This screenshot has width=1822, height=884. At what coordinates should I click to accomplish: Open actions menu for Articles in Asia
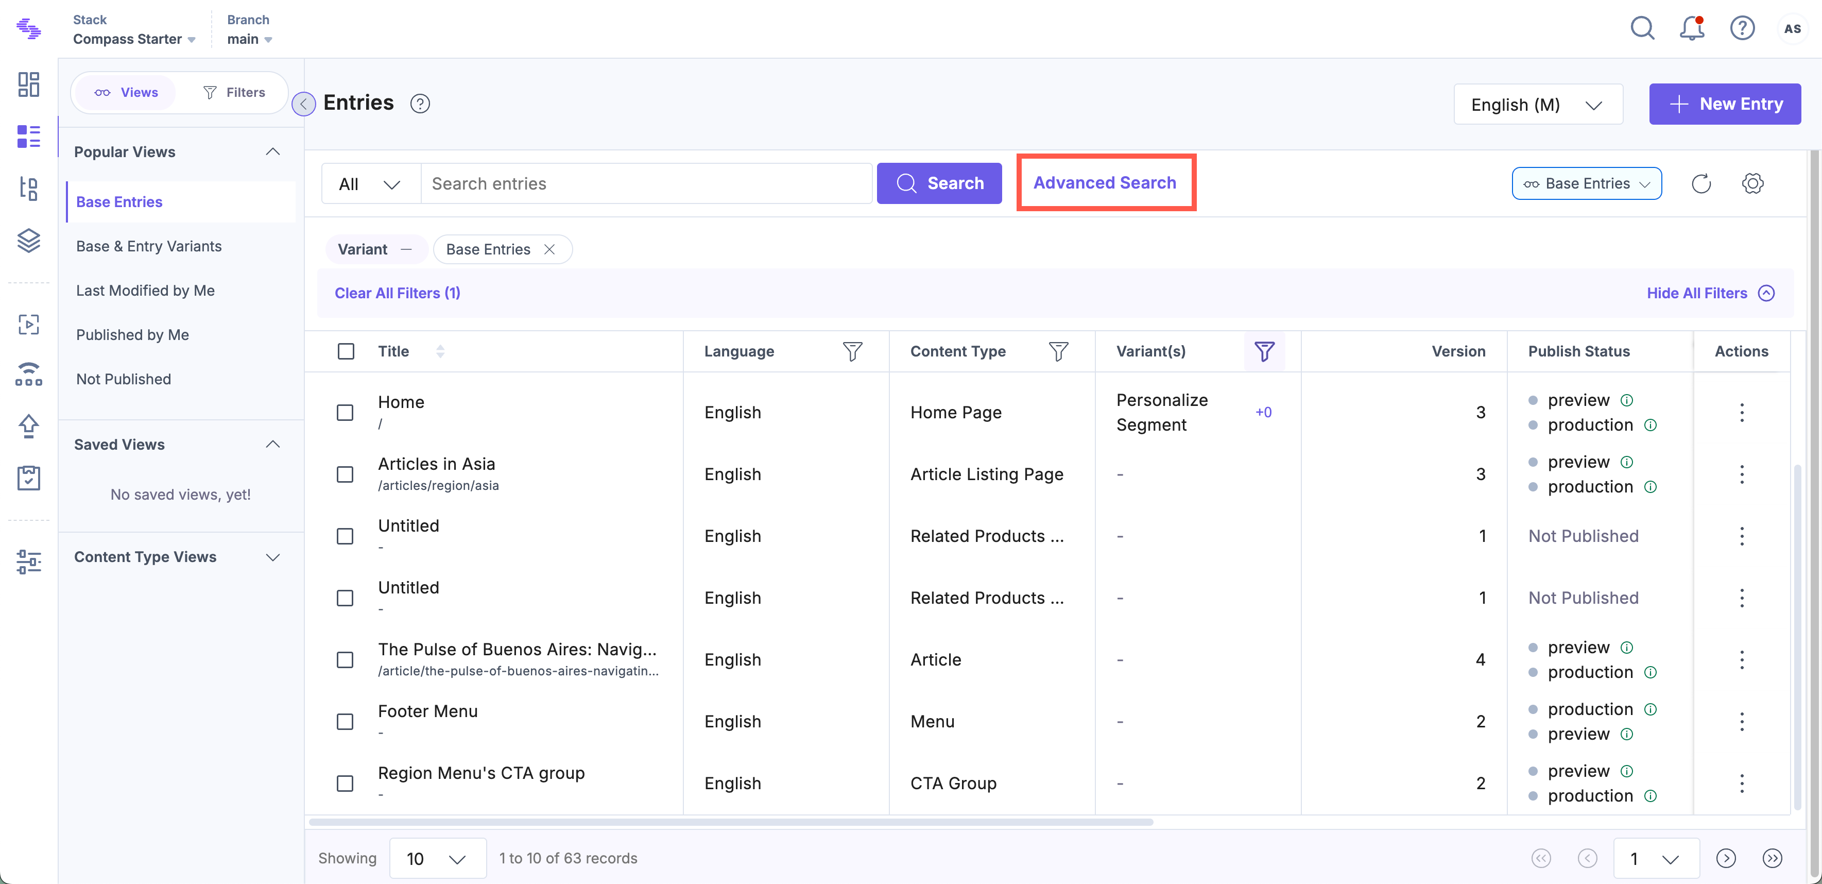pyautogui.click(x=1742, y=474)
